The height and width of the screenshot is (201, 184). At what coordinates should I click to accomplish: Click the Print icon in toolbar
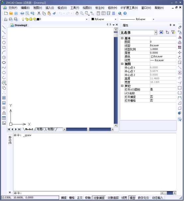point(22,13)
